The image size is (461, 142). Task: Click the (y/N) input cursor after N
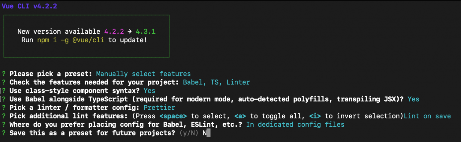pos(209,133)
